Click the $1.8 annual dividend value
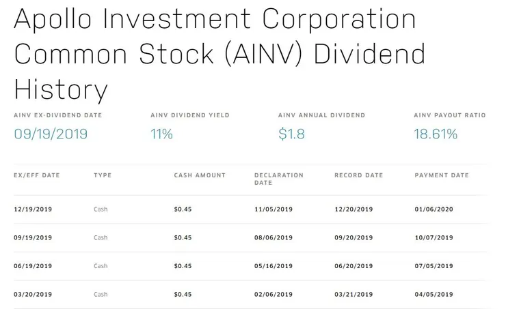 point(291,134)
